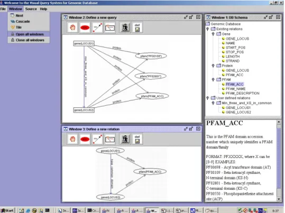This screenshot has height=213, width=285.
Task: Select the highlighted PFAM_ACC under PFAM
Action: click(234, 84)
